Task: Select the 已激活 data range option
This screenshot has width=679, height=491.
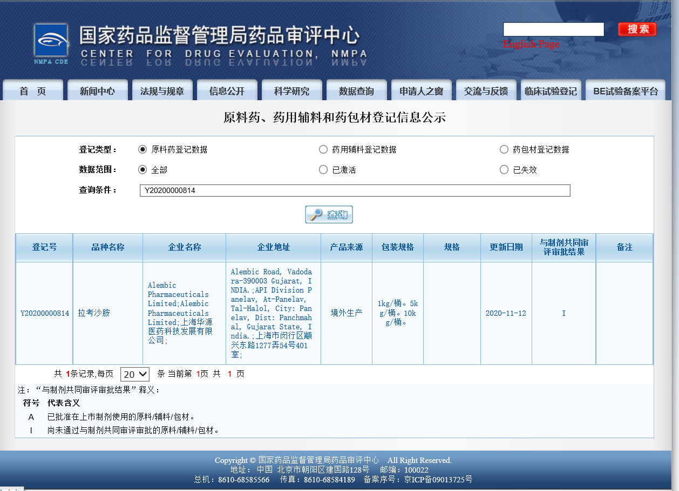Action: [x=323, y=169]
